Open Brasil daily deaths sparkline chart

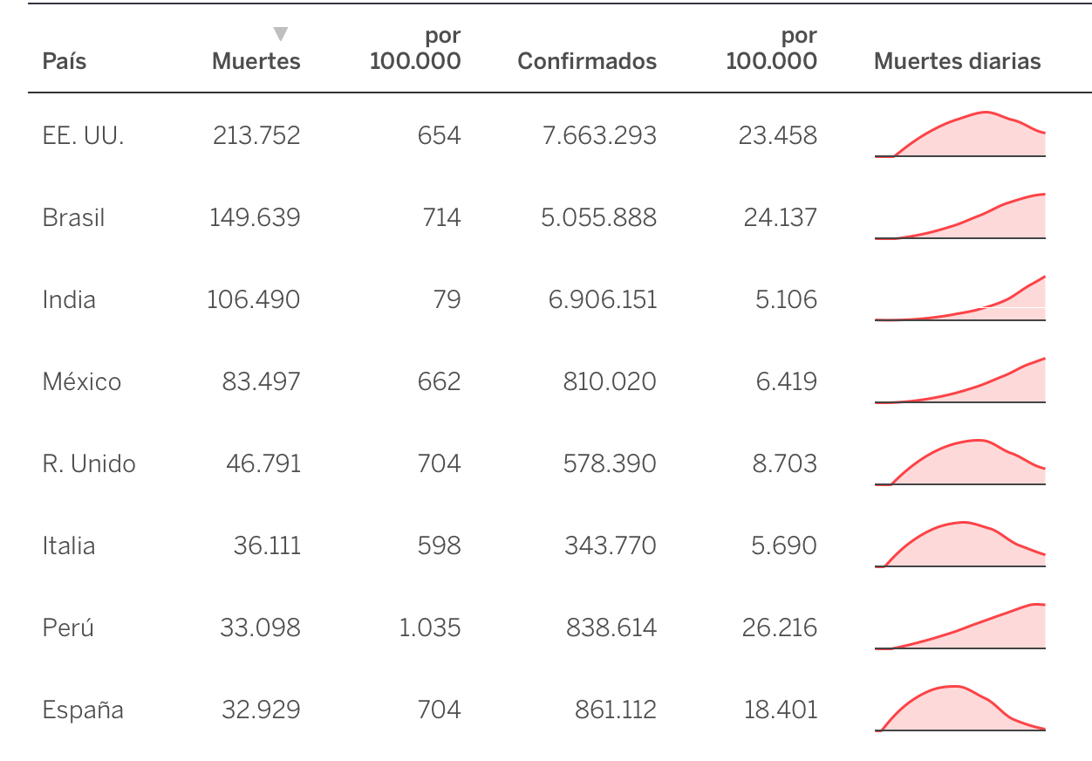[960, 216]
